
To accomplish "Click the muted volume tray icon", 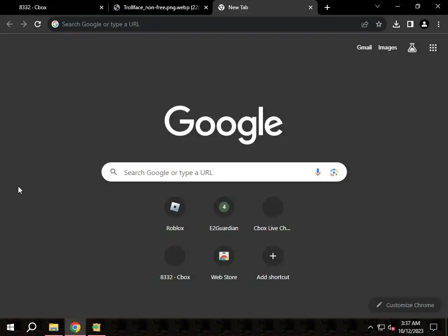I will (x=392, y=327).
